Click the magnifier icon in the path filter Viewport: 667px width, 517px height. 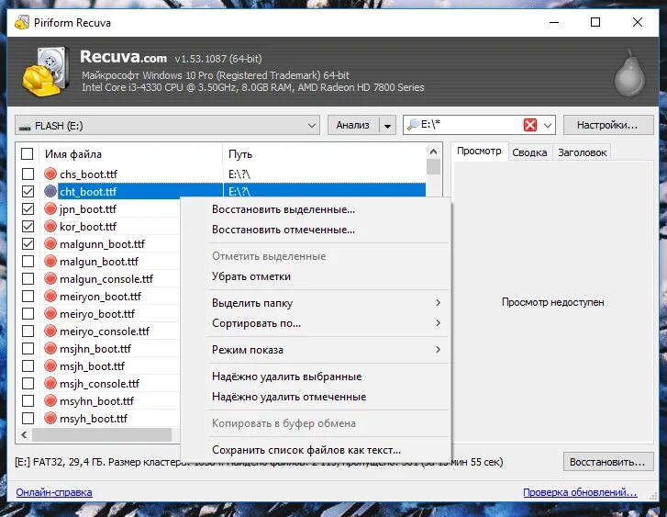(413, 124)
